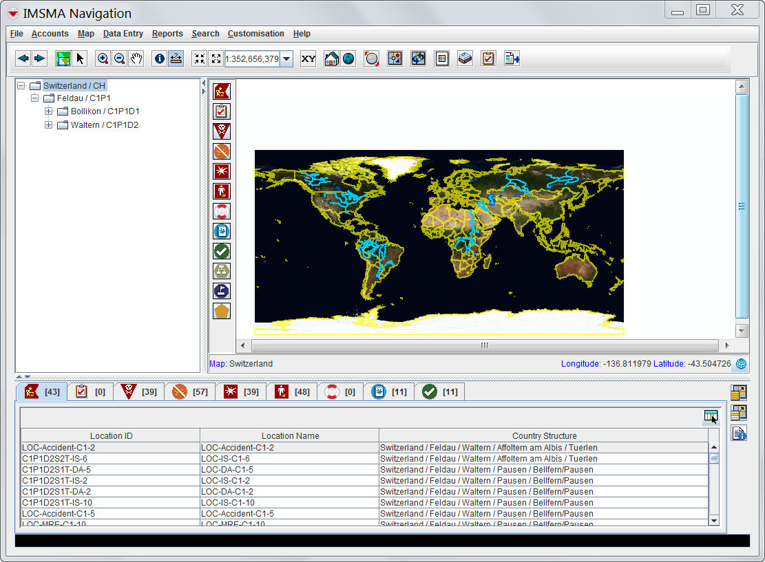Click the zoom in magnifier tool
765x562 pixels.
pos(103,58)
